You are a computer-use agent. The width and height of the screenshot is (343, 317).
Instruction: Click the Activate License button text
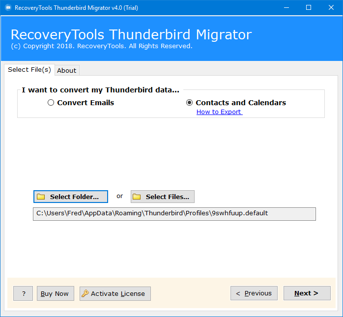pyautogui.click(x=118, y=293)
